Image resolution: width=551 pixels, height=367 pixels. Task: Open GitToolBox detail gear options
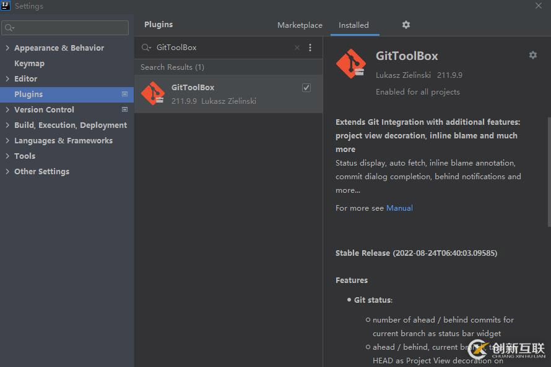[x=532, y=55]
